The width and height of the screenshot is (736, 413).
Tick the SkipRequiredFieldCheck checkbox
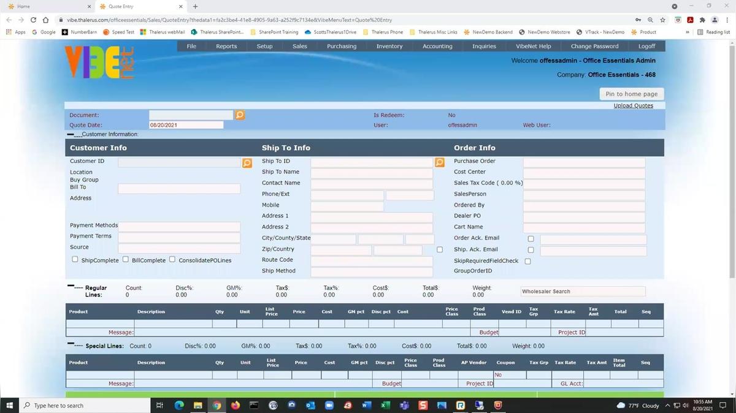(x=527, y=261)
